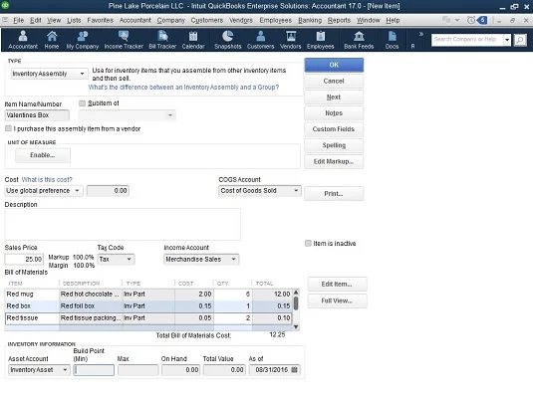Open the Bill Tracker icon
The image size is (533, 399).
162,40
